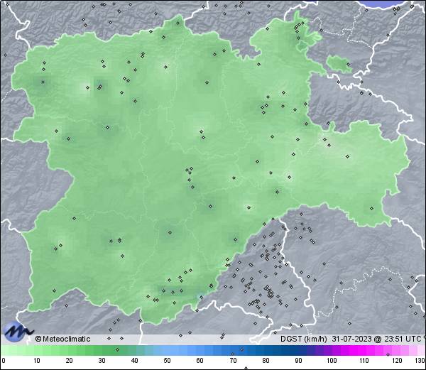The width and height of the screenshot is (426, 370).
Task: Click the 60 scale label
Action: point(200,361)
